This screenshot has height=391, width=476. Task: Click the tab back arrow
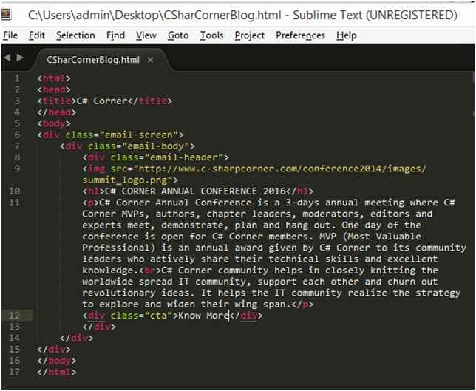7,58
